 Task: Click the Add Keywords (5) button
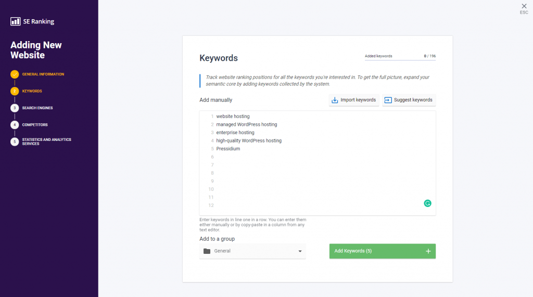coord(383,251)
